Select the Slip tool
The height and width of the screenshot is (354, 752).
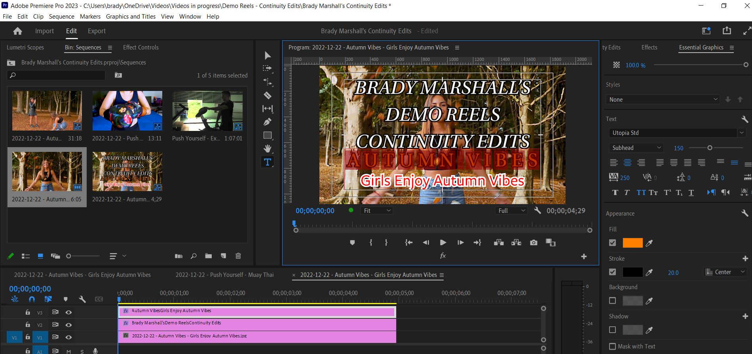tap(268, 108)
